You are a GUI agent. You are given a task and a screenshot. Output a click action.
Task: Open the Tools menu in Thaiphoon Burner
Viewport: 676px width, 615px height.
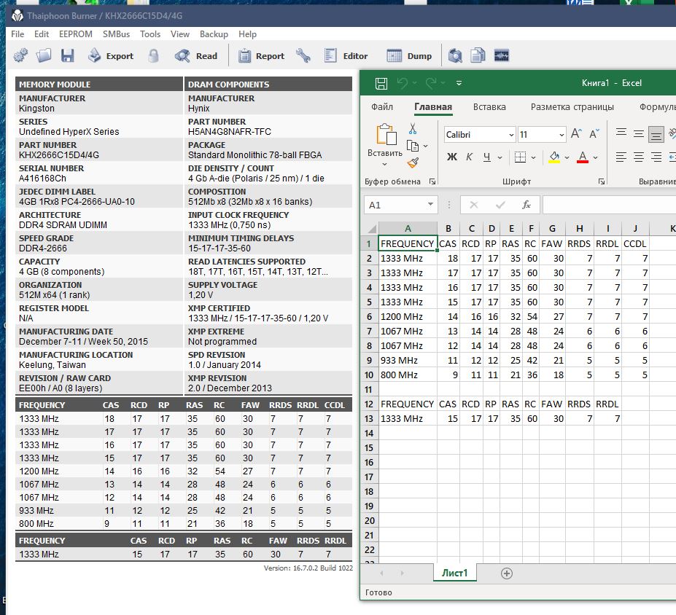coord(150,34)
